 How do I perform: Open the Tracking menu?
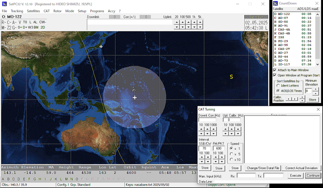click(17, 11)
